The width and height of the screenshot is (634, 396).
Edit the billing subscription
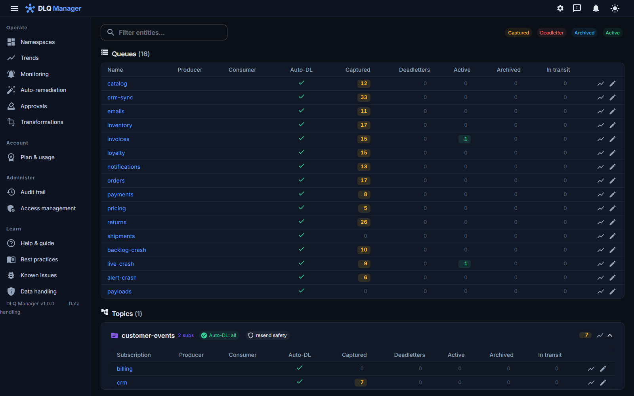(x=603, y=369)
